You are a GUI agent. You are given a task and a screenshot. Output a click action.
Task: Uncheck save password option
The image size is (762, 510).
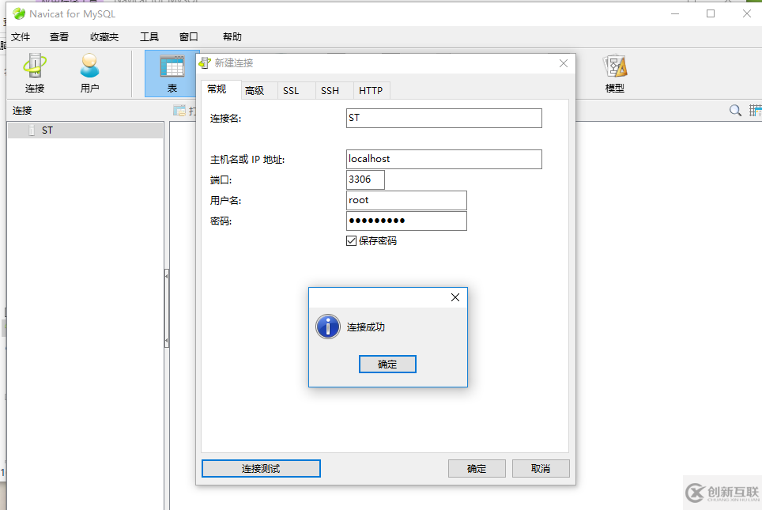point(351,240)
